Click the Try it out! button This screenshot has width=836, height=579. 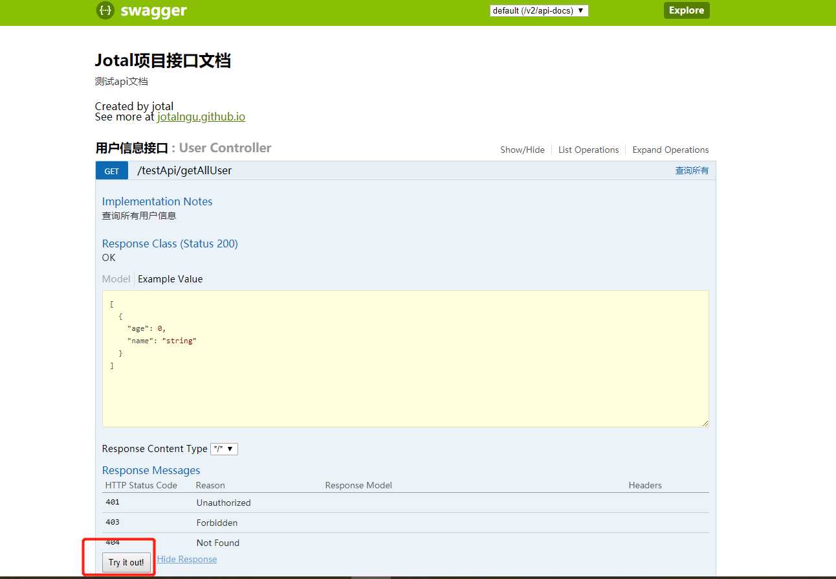126,562
